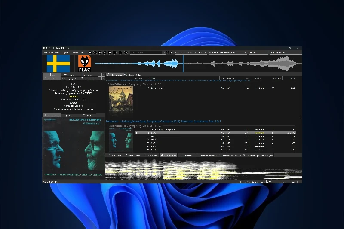Click the play indicator arrow on highlighted row
Image resolution: width=344 pixels, height=229 pixels.
click(x=137, y=133)
